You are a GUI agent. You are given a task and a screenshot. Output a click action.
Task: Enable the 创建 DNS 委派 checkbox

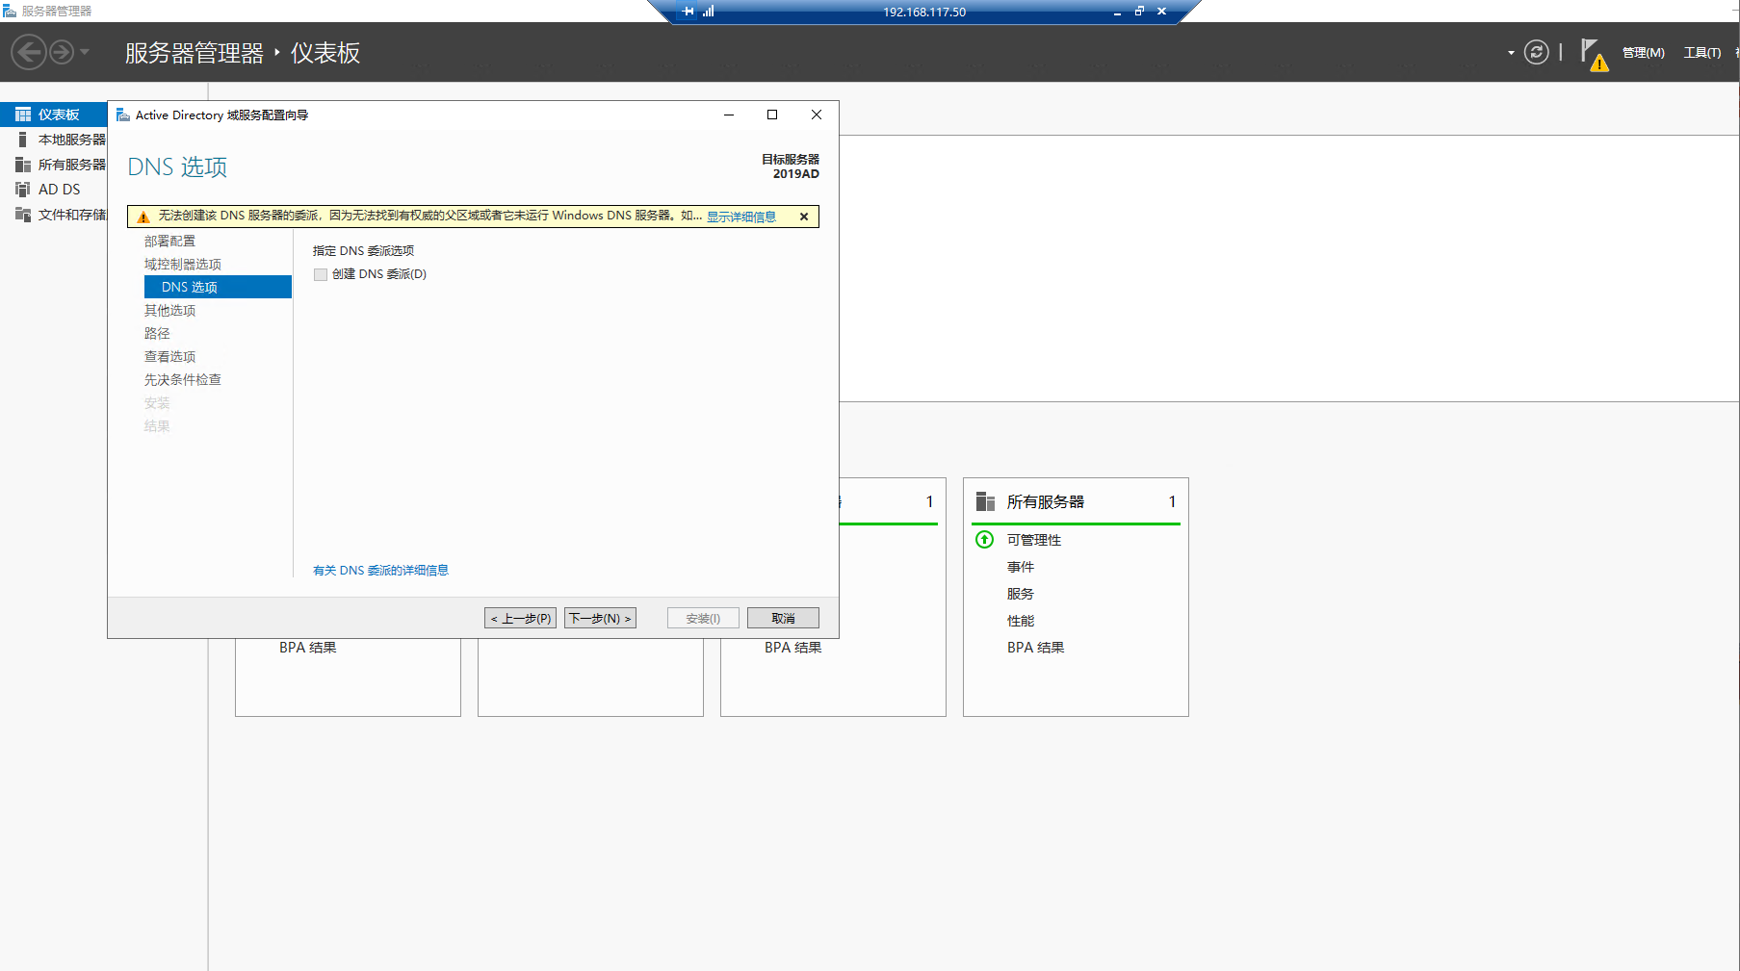[x=321, y=274]
